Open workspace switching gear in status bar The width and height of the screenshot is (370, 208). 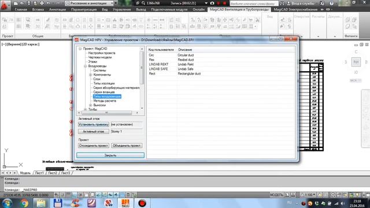[333, 195]
